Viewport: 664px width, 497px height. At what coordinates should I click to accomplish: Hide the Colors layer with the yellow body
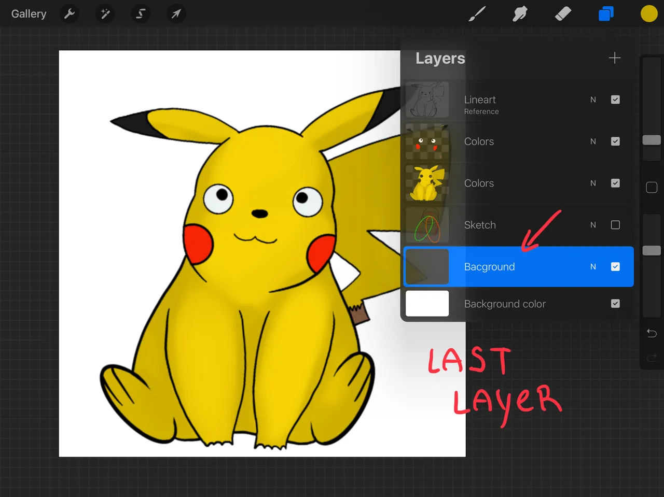[615, 183]
